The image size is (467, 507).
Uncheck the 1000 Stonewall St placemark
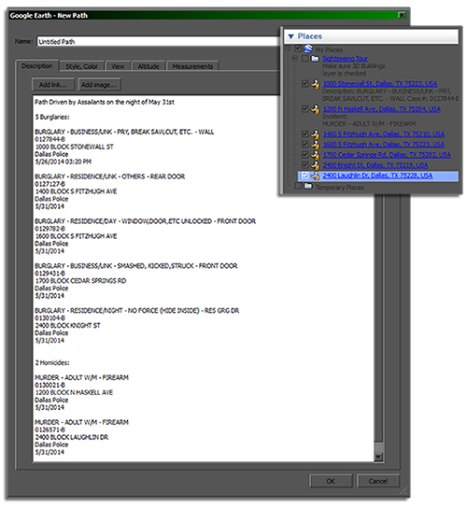pyautogui.click(x=305, y=83)
